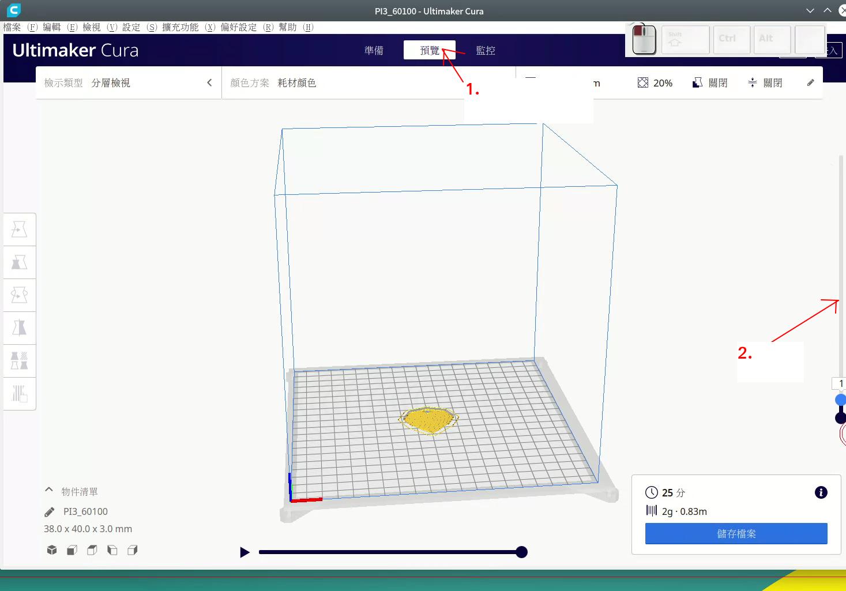Click the 25 分 print time estimate

tap(674, 493)
